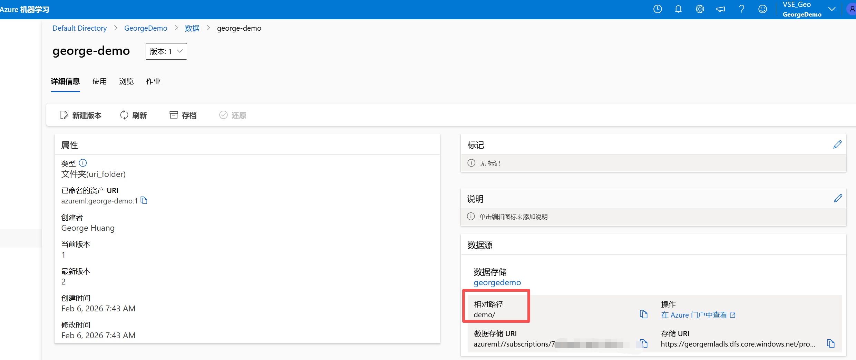Edit the 说明 description with pencil icon
The height and width of the screenshot is (360, 856).
(x=838, y=198)
